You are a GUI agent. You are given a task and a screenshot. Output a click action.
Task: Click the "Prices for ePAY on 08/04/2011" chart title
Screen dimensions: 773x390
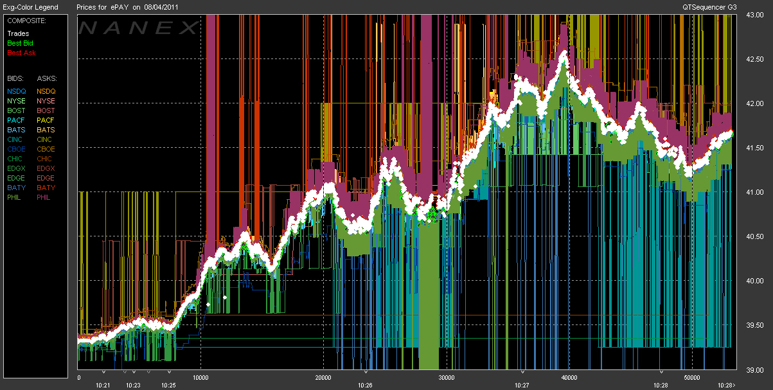pyautogui.click(x=127, y=7)
